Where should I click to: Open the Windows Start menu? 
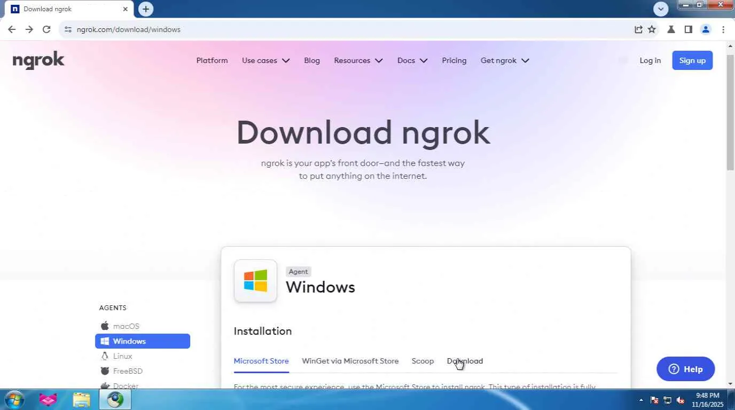14,399
